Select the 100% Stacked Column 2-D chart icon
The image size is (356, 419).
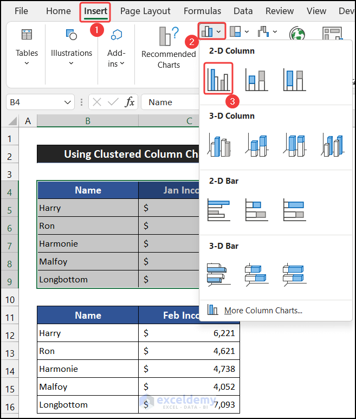[294, 80]
